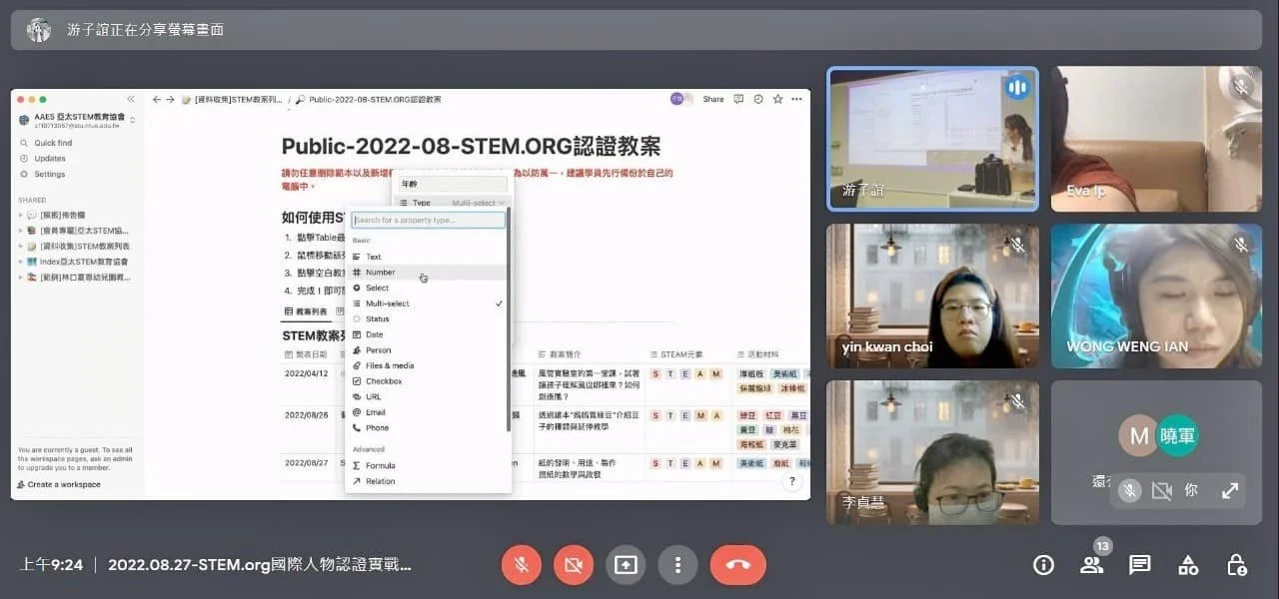Screen dimensions: 1279x599
Task: Click the help question mark button
Action: [791, 481]
